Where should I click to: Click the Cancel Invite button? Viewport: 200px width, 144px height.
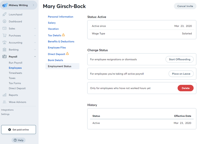(x=185, y=6)
